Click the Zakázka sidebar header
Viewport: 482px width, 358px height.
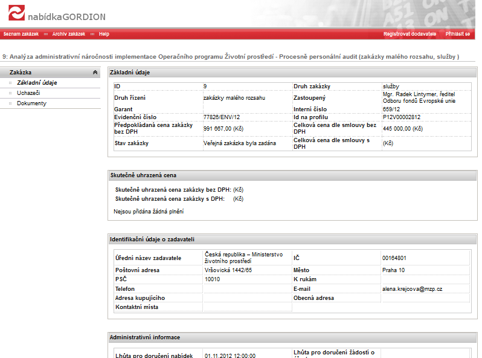(x=21, y=73)
